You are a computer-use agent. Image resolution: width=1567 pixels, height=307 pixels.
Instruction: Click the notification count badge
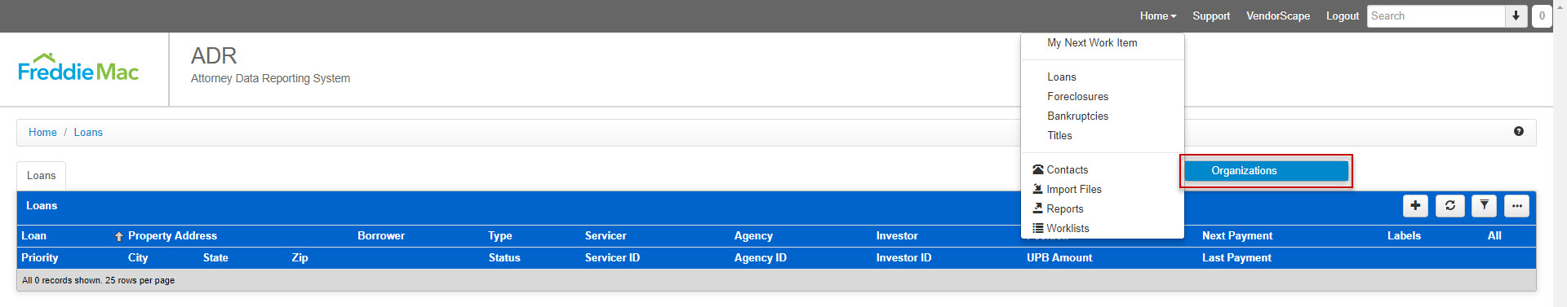[x=1542, y=15]
